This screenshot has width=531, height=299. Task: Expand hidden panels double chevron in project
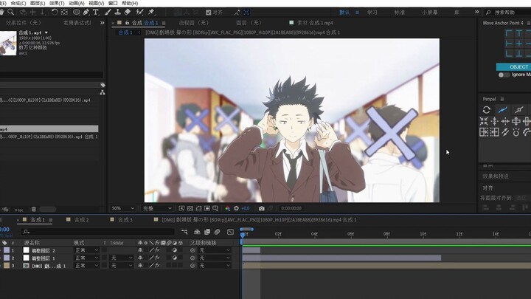coord(103,23)
